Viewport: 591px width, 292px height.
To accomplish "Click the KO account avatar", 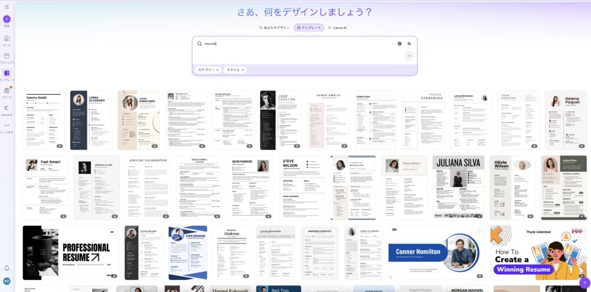I will click(x=7, y=281).
